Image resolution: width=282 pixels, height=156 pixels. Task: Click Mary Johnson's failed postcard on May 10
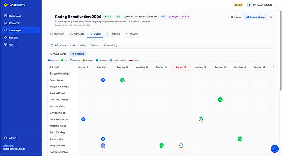point(103,145)
